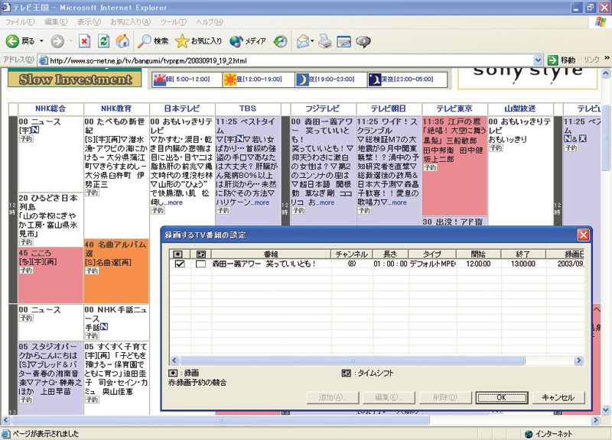This screenshot has width=612, height=440.
Task: Stop page loading with the red X icon
Action: pyautogui.click(x=84, y=41)
